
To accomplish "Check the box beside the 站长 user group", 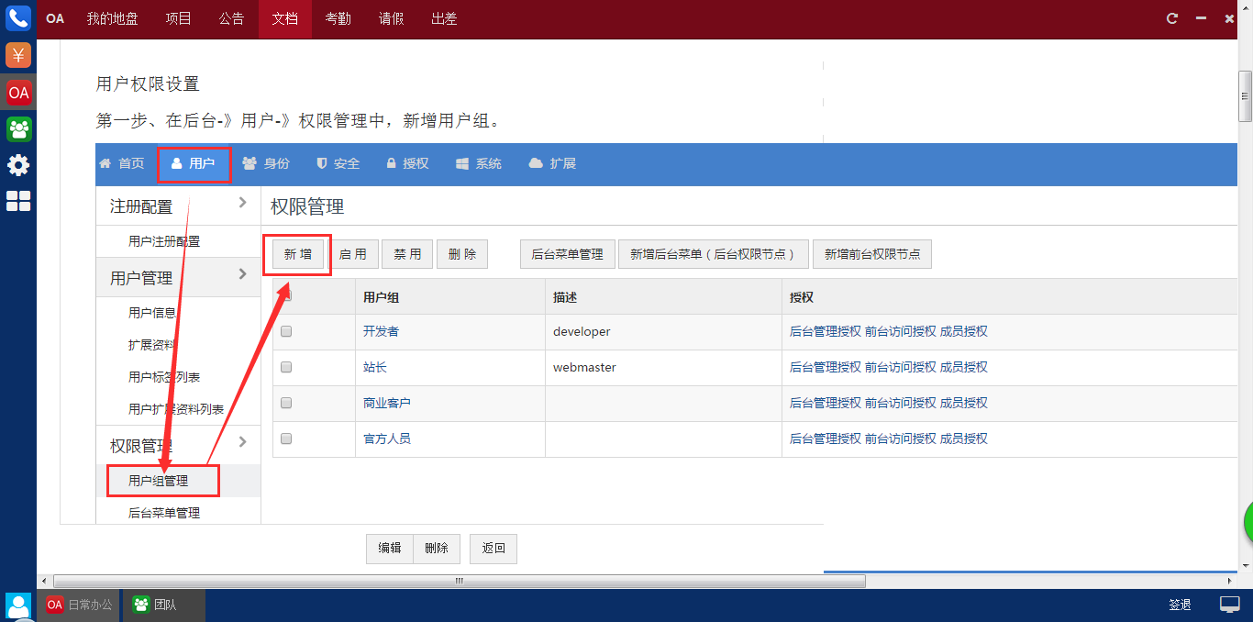I will [286, 367].
